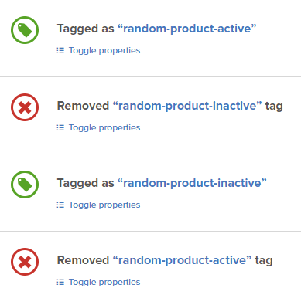Screen dimensions: 301x305
Task: Open random-product-inactive tag link in Tagged event
Action: point(192,183)
